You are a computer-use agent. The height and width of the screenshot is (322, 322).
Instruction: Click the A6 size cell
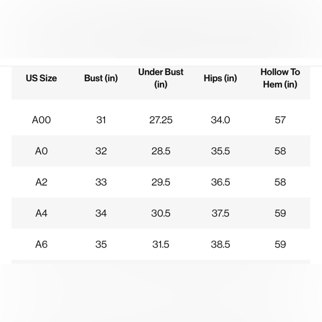pyautogui.click(x=41, y=244)
